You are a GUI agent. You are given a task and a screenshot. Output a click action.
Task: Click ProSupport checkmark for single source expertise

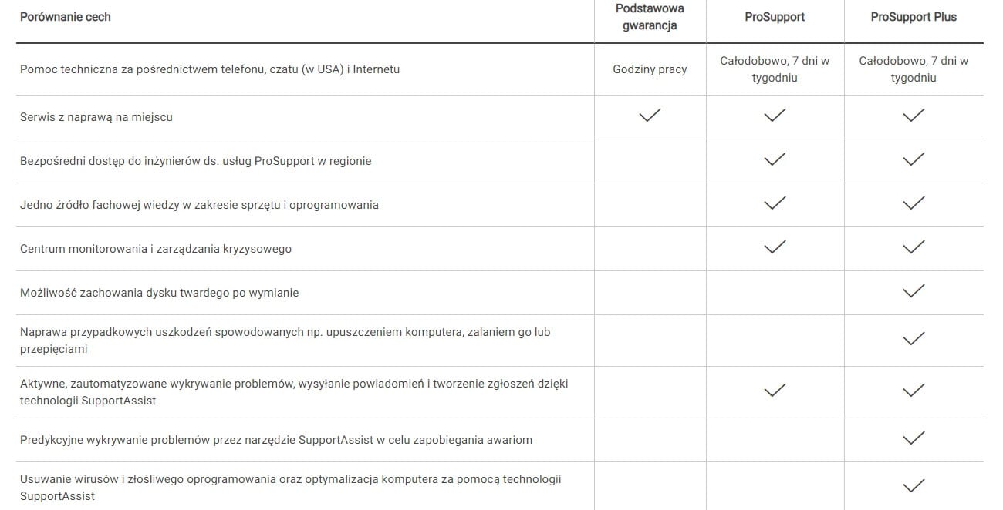(775, 203)
